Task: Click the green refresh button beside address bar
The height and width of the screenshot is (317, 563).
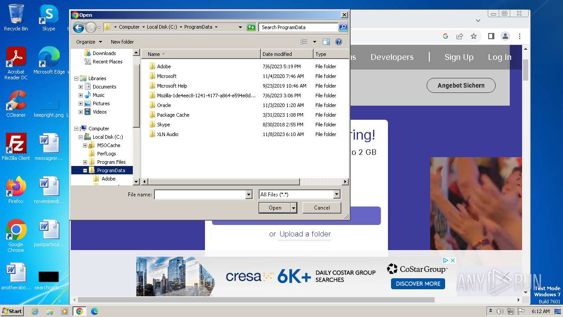Action: click(x=251, y=27)
